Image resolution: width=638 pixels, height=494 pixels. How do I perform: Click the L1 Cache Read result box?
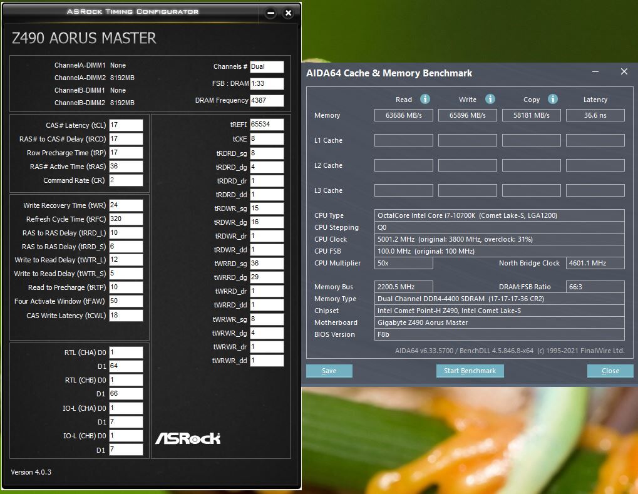(404, 140)
